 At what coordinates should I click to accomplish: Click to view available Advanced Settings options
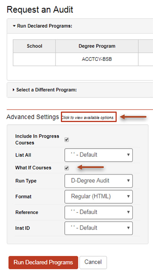point(89,118)
